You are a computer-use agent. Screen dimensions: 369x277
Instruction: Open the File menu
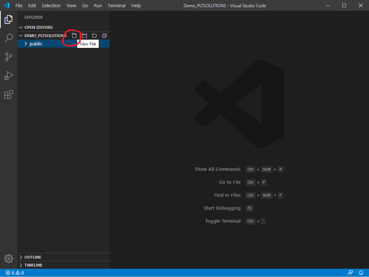click(19, 5)
